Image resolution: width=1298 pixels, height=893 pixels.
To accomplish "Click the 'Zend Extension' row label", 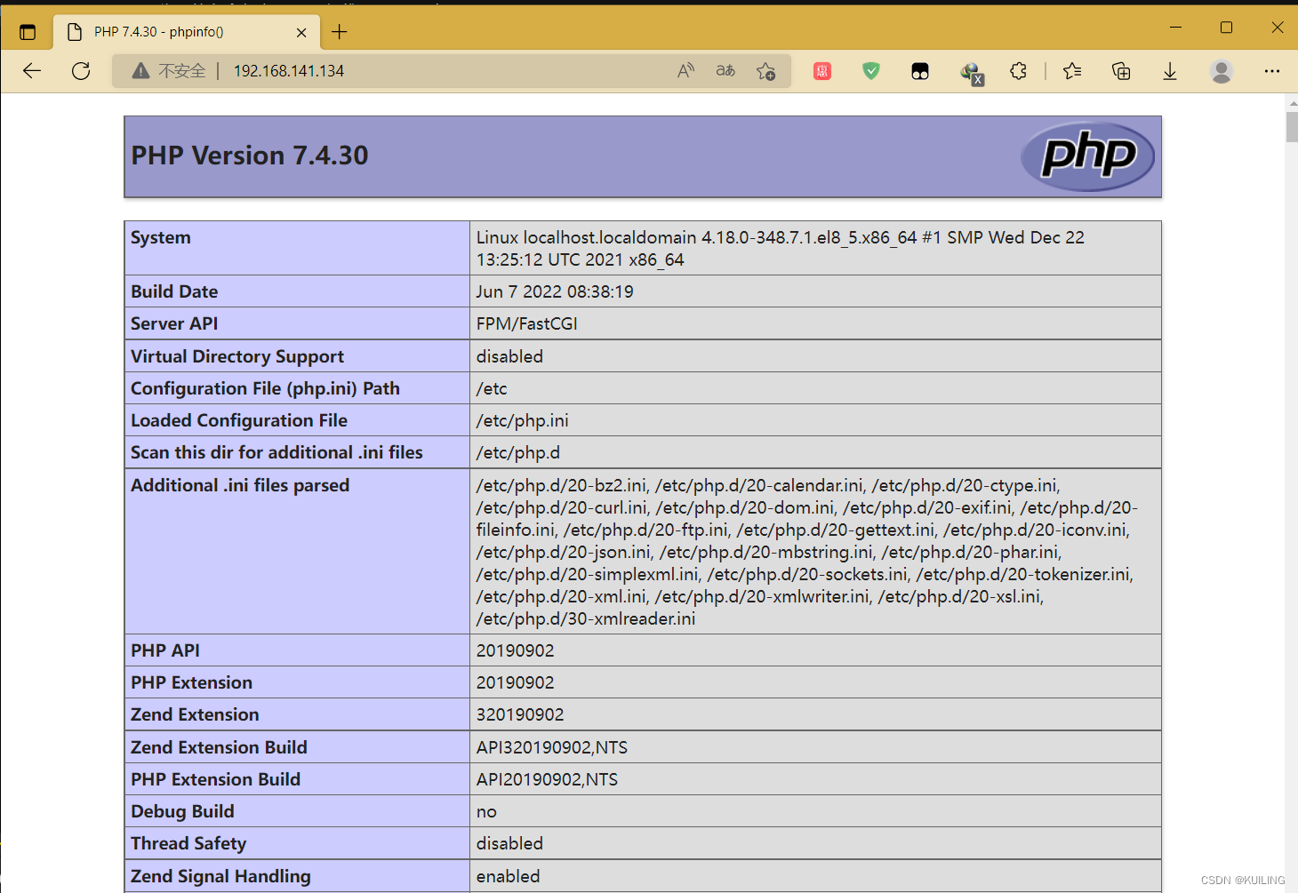I will tap(195, 714).
